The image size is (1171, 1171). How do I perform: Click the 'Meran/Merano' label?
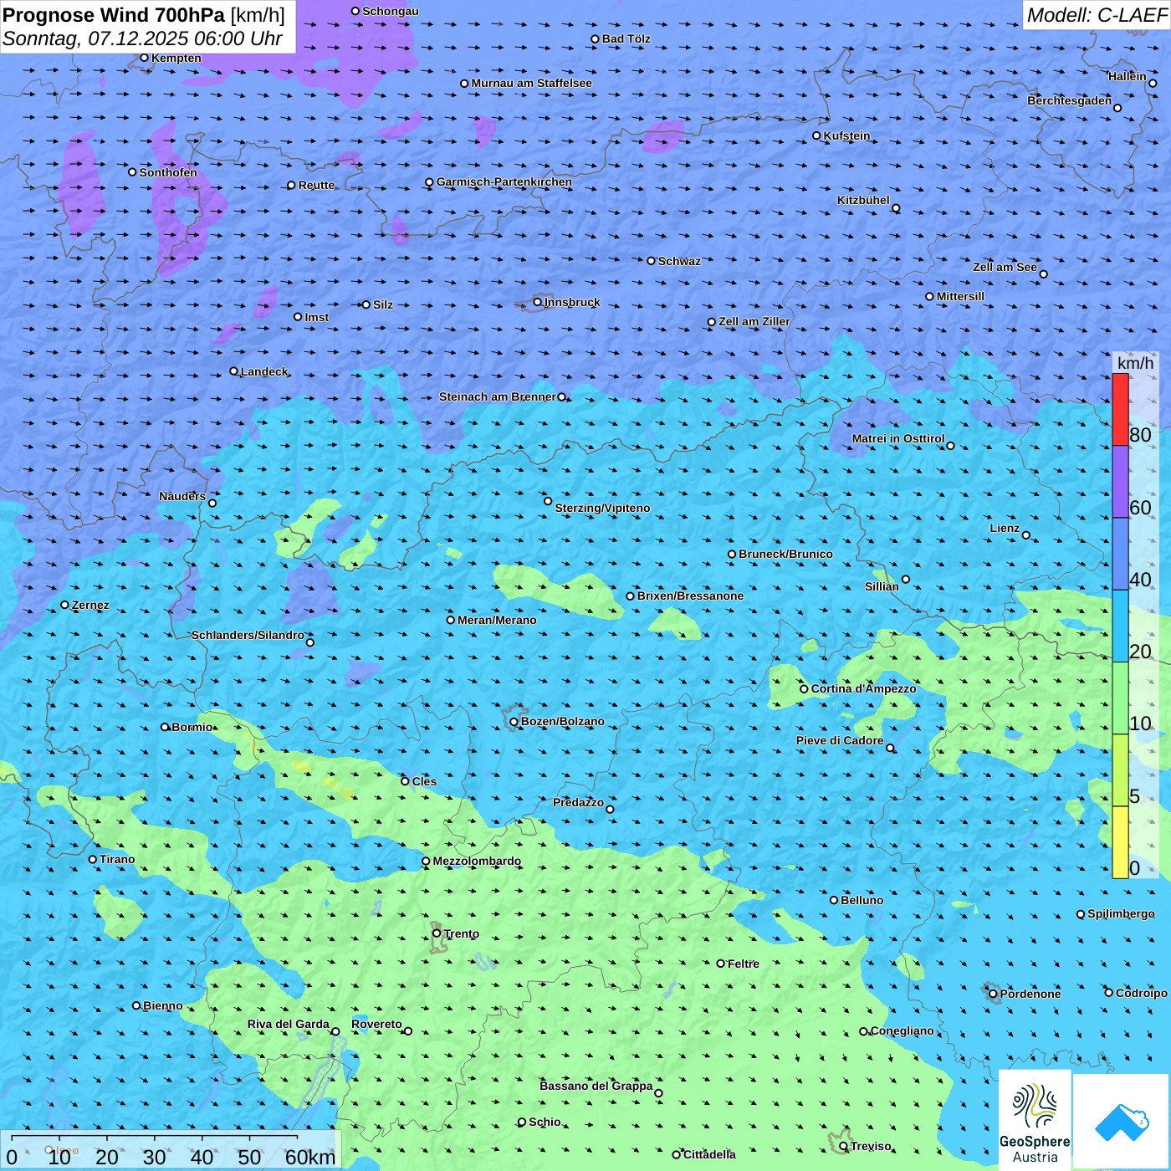click(x=497, y=620)
